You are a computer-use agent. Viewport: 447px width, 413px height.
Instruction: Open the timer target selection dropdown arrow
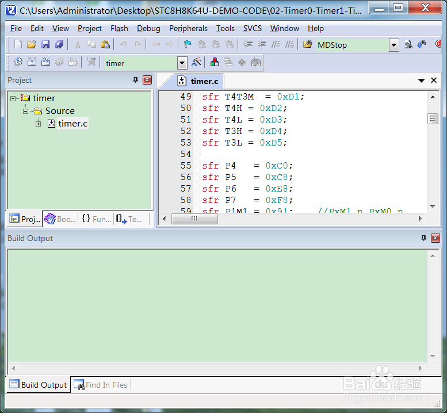[x=182, y=63]
